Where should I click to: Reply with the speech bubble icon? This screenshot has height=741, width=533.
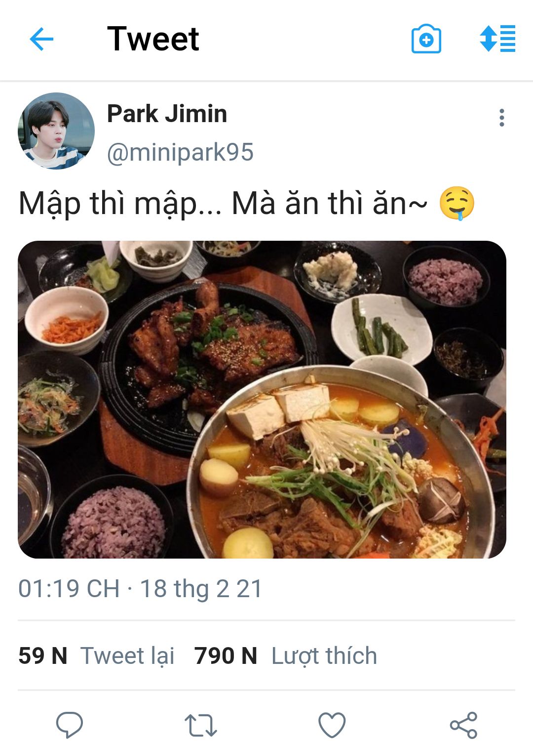coord(70,725)
